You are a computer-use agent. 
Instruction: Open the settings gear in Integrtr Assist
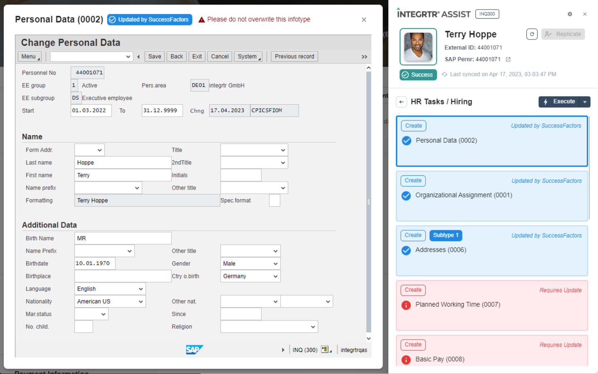point(570,14)
